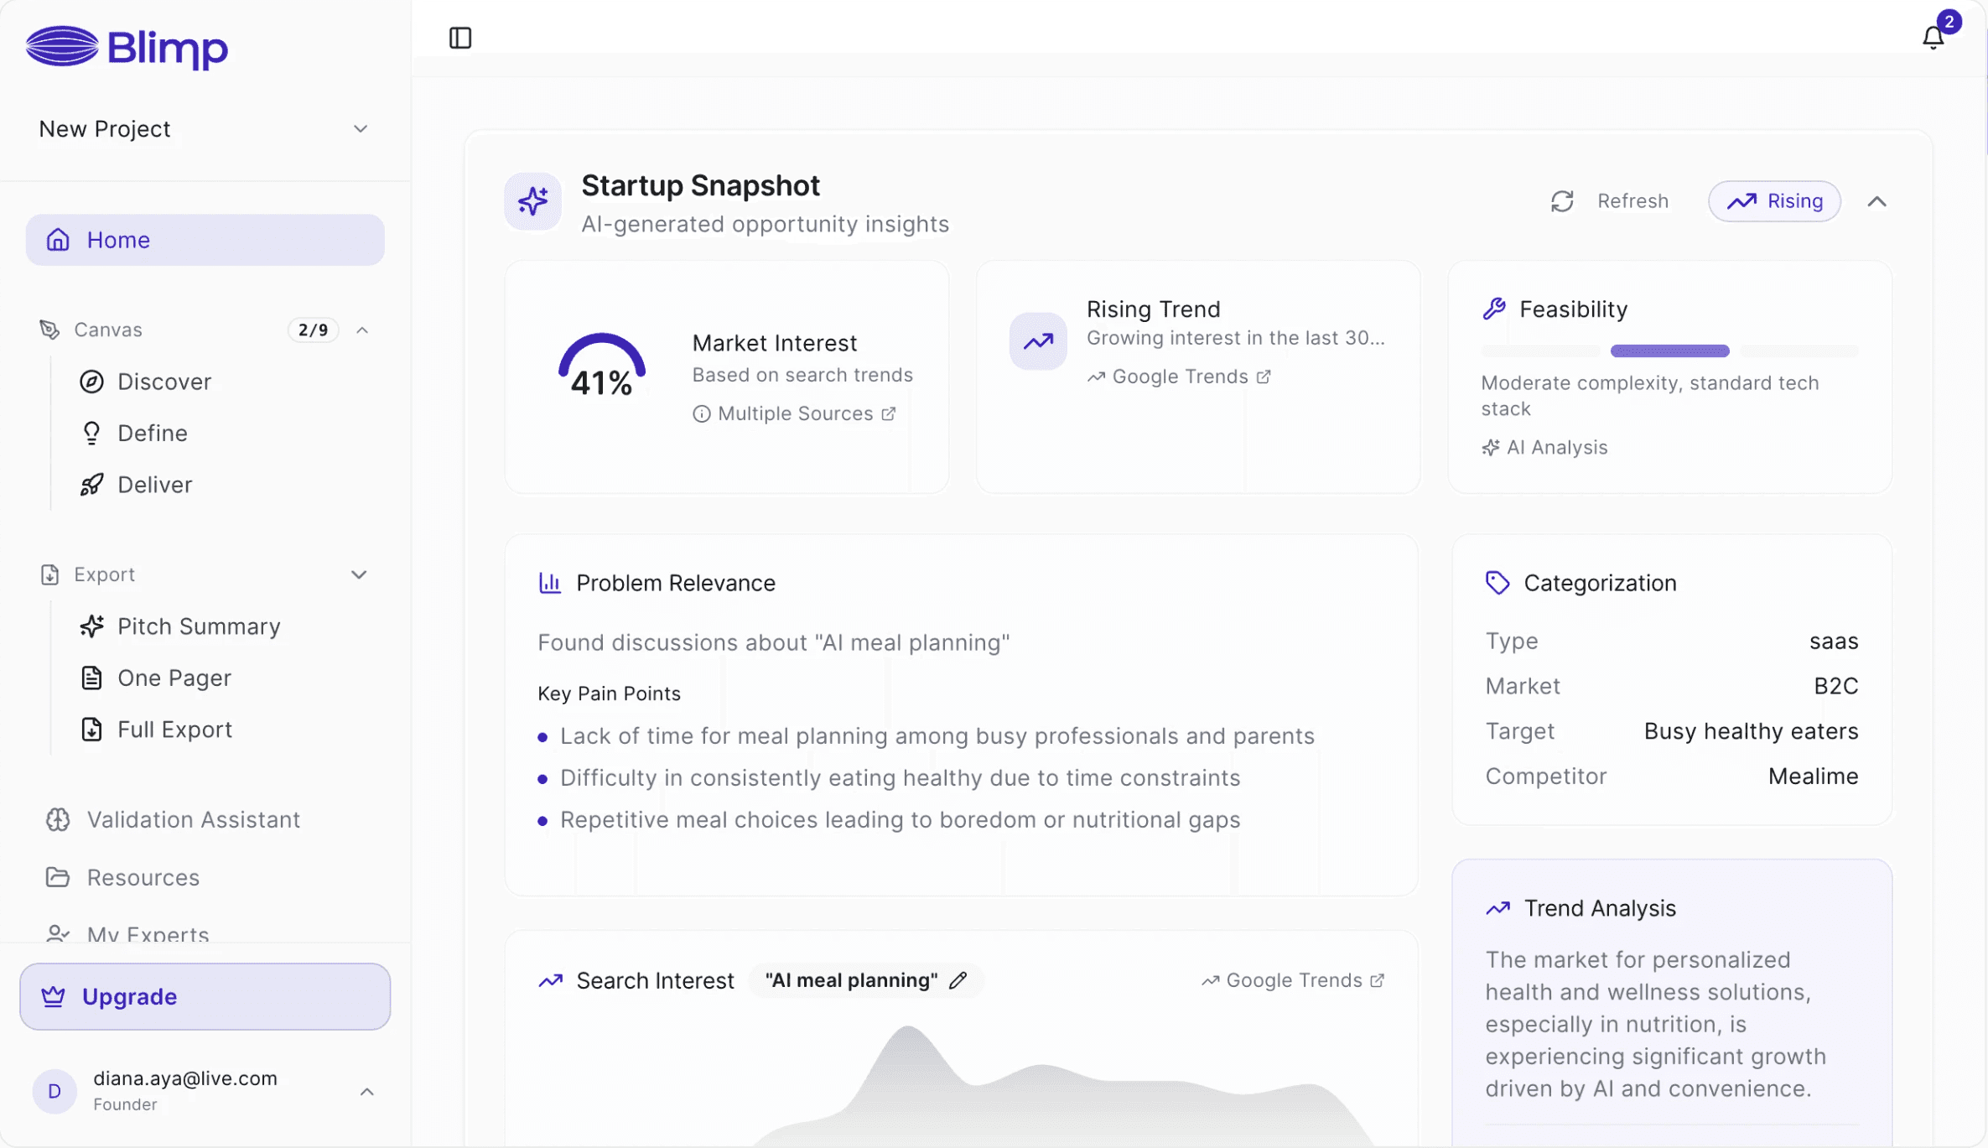Click the Refresh button
Screen dimensions: 1988x1148
pos(1609,201)
